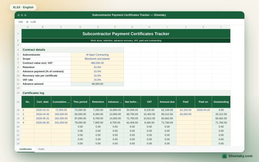The image size is (259, 162).
Task: Select the Recovery rate per certificate value
Action: [x=97, y=76]
